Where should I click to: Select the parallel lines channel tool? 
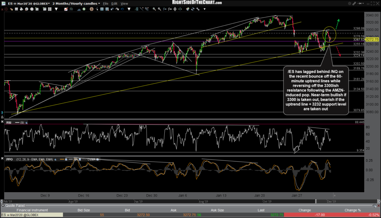(147, 9)
